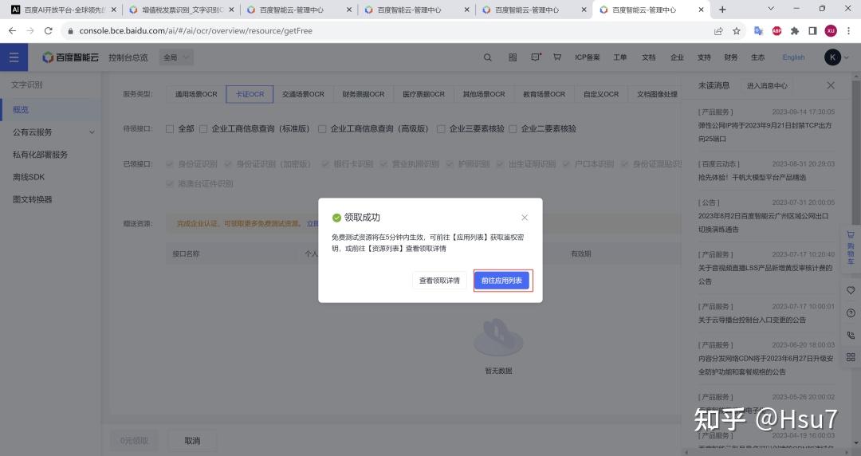Open the 私有化部署服务 sidebar item

(50, 155)
